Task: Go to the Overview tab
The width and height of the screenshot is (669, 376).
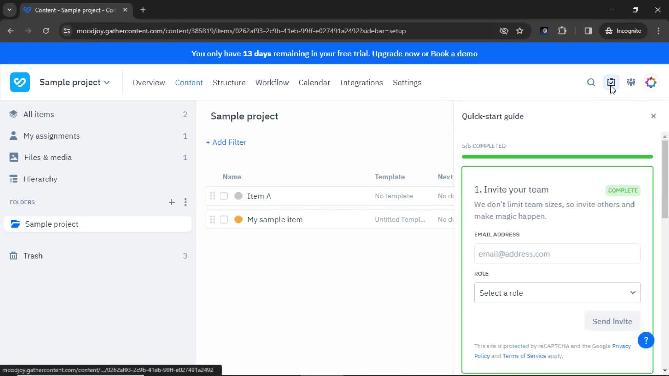Action: (149, 83)
